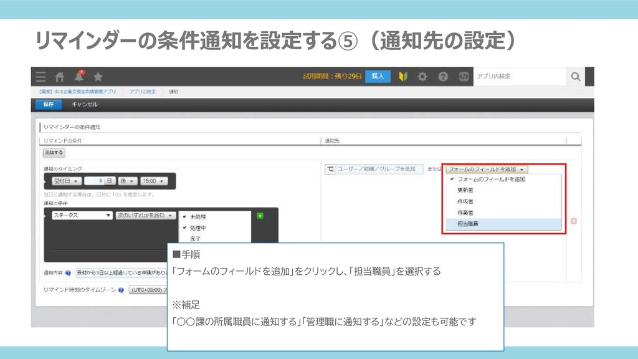Open help icon next to 通知内容
638x359 pixels.
point(68,273)
